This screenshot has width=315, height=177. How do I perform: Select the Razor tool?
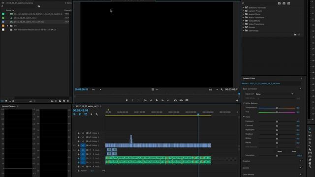pos(310,149)
